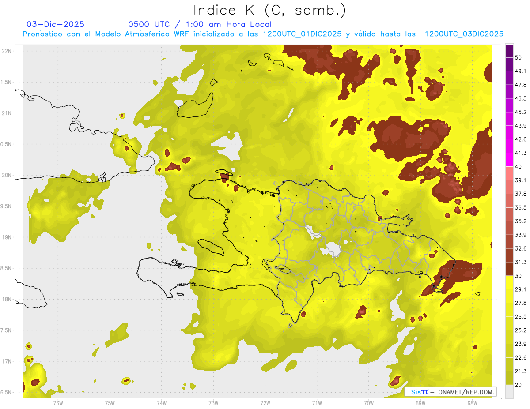Click the '20N' latitude label
The image size is (530, 409).
7,175
